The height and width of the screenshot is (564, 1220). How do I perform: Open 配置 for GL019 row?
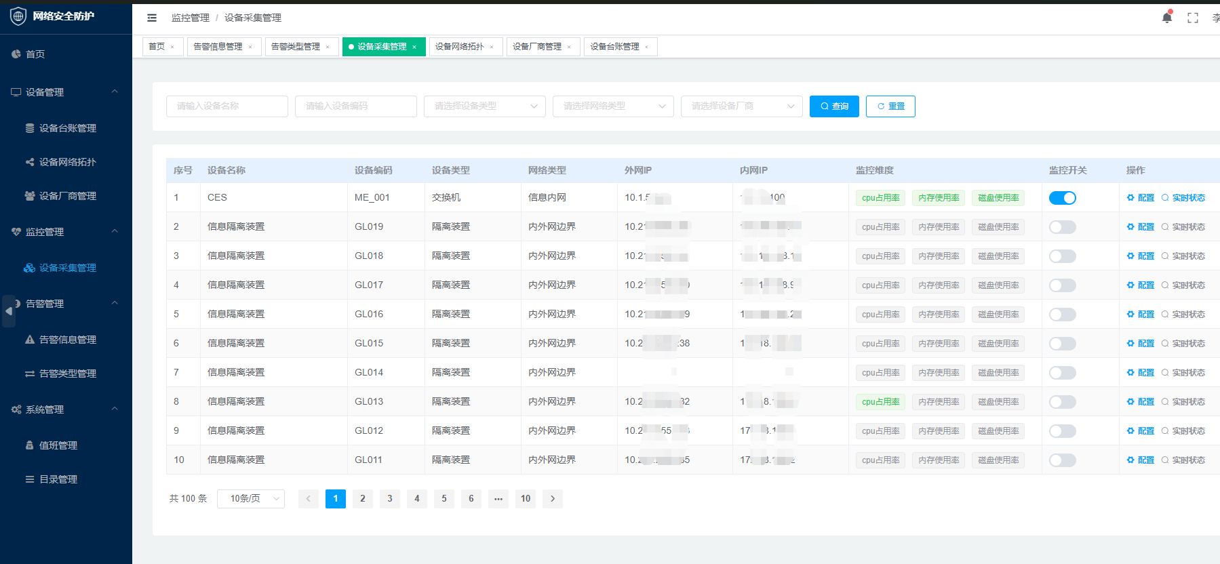[x=1141, y=227]
